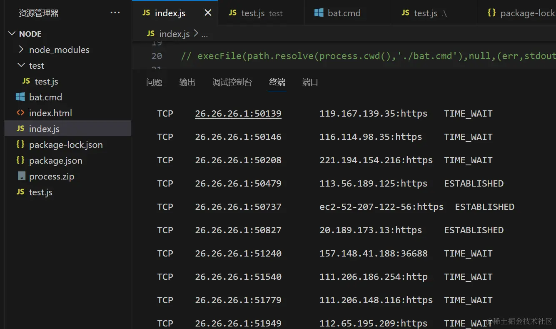Click 111.206.148.116:https in terminal

(x=376, y=300)
